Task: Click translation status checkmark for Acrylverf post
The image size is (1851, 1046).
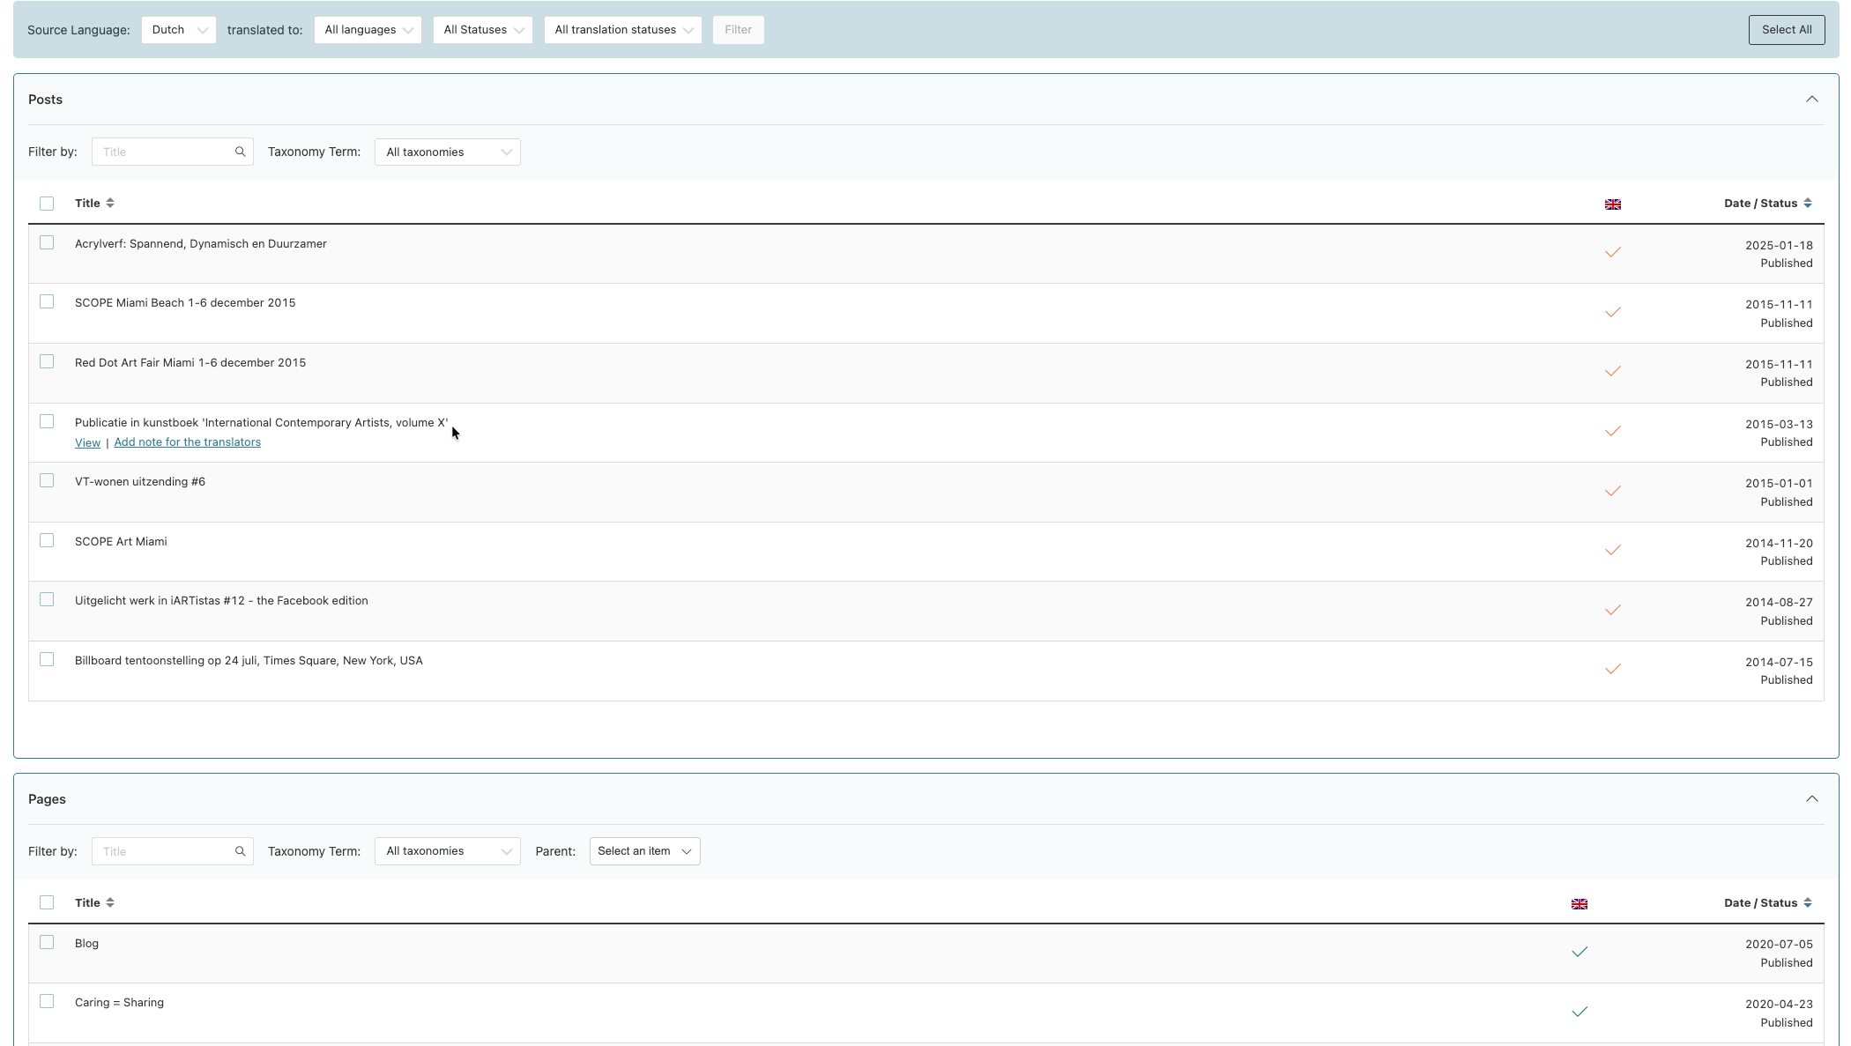Action: 1612,253
